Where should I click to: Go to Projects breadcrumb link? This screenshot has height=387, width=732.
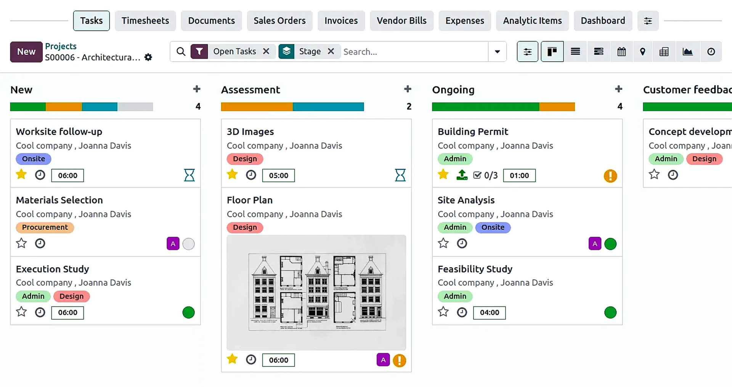pos(61,46)
